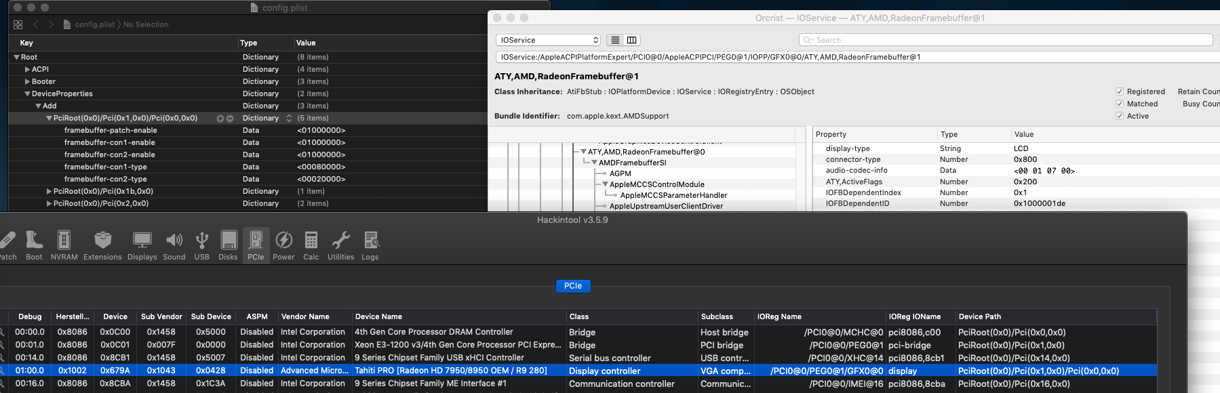Expand the Booter dictionary
The height and width of the screenshot is (393, 1220).
point(27,82)
